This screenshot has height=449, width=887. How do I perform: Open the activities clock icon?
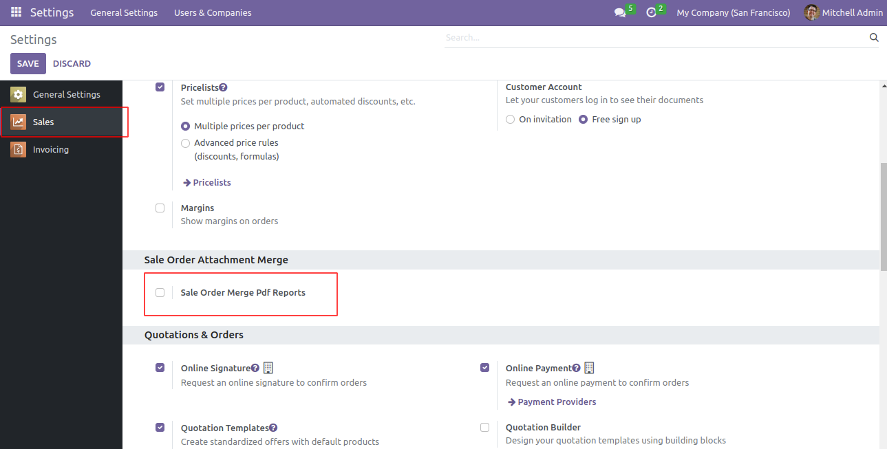tap(651, 13)
